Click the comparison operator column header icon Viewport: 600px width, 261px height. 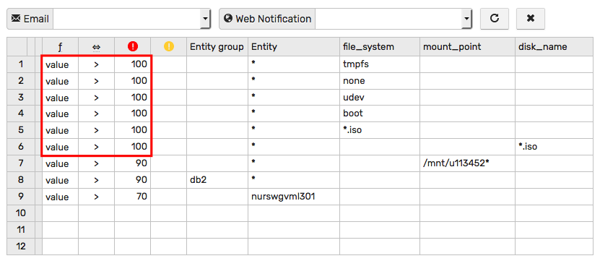[x=97, y=47]
